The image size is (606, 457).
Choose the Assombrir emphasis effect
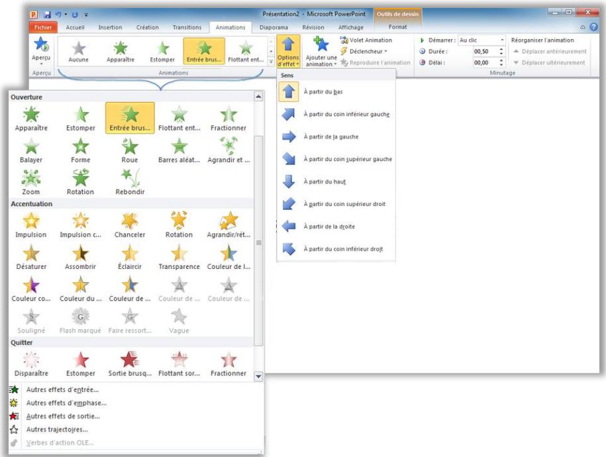pyautogui.click(x=80, y=257)
